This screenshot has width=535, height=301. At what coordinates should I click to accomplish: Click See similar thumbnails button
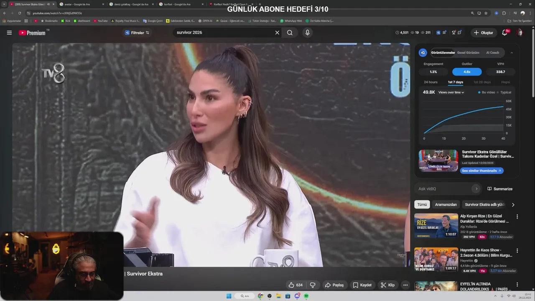(481, 171)
